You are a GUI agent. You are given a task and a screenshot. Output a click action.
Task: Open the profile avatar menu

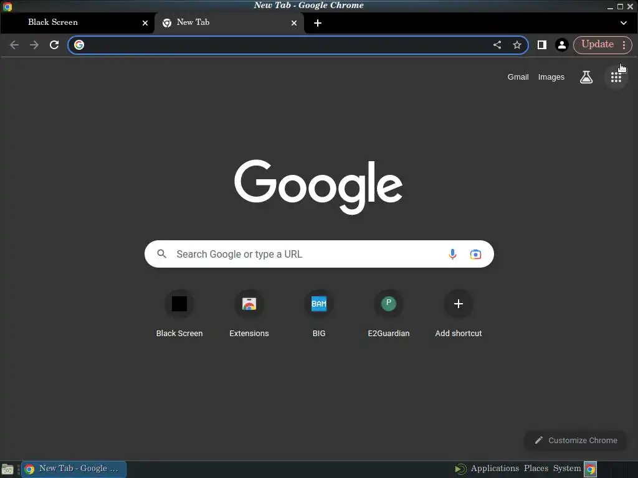(x=562, y=45)
